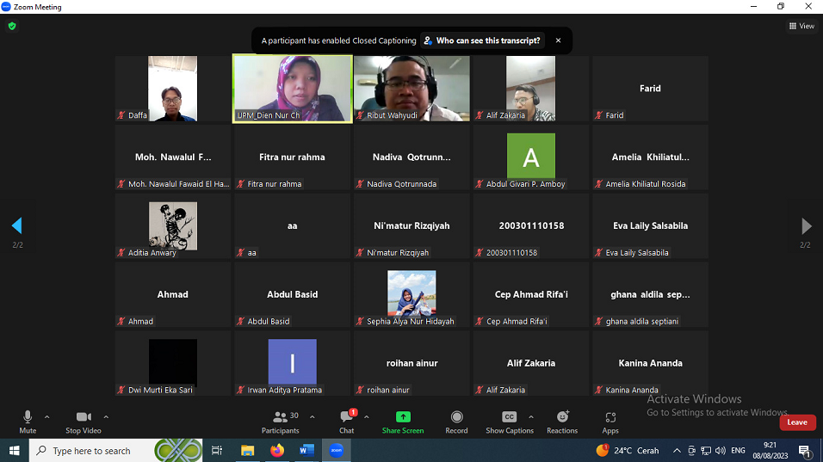823x462 pixels.
Task: Select the Abdul Basid tile
Action: (x=293, y=295)
